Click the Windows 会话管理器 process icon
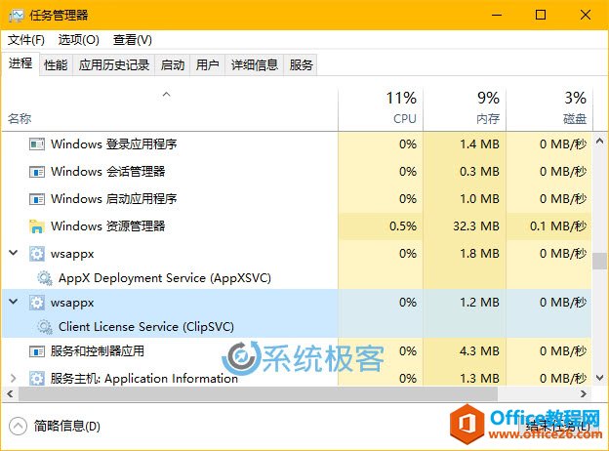609x451 pixels. point(37,172)
